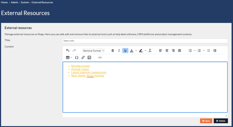Save the external resource

click(206, 121)
